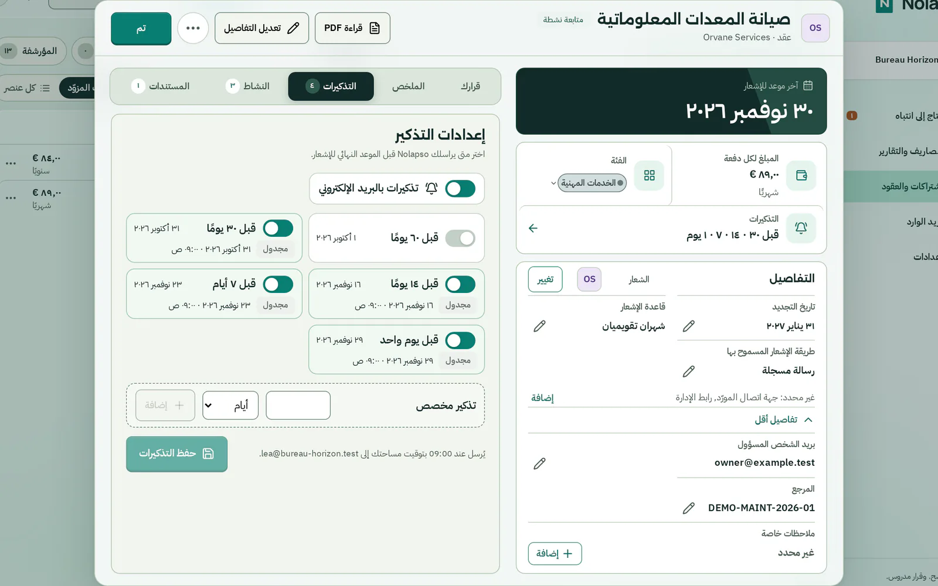Click the category grid icon
This screenshot has width=938, height=586.
(649, 175)
